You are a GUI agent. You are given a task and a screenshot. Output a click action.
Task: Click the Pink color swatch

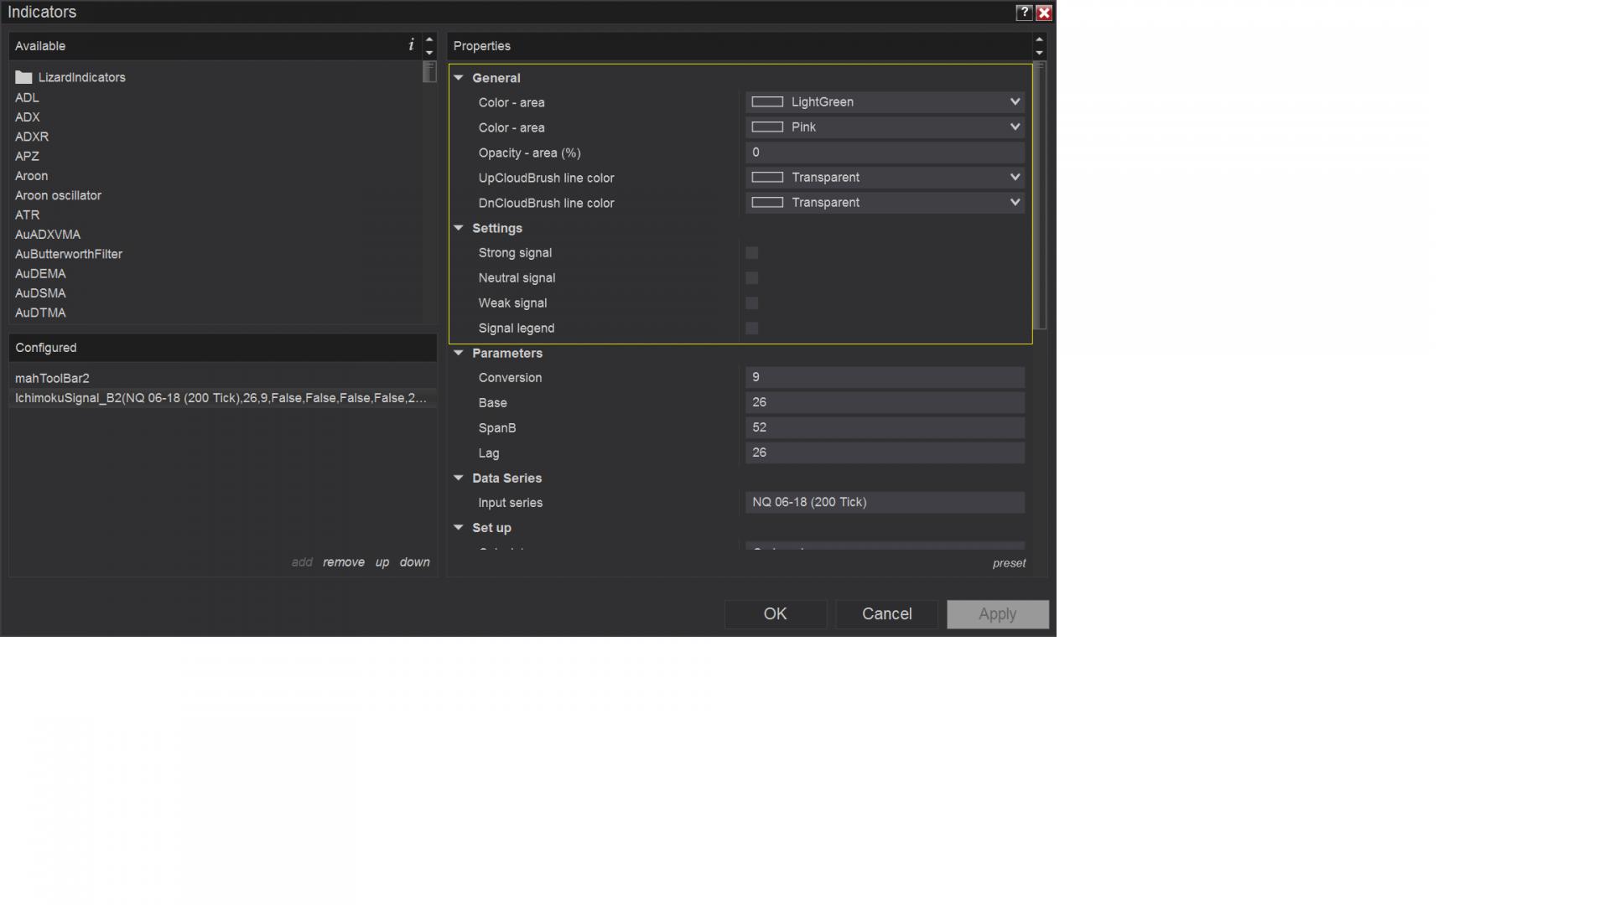click(766, 127)
